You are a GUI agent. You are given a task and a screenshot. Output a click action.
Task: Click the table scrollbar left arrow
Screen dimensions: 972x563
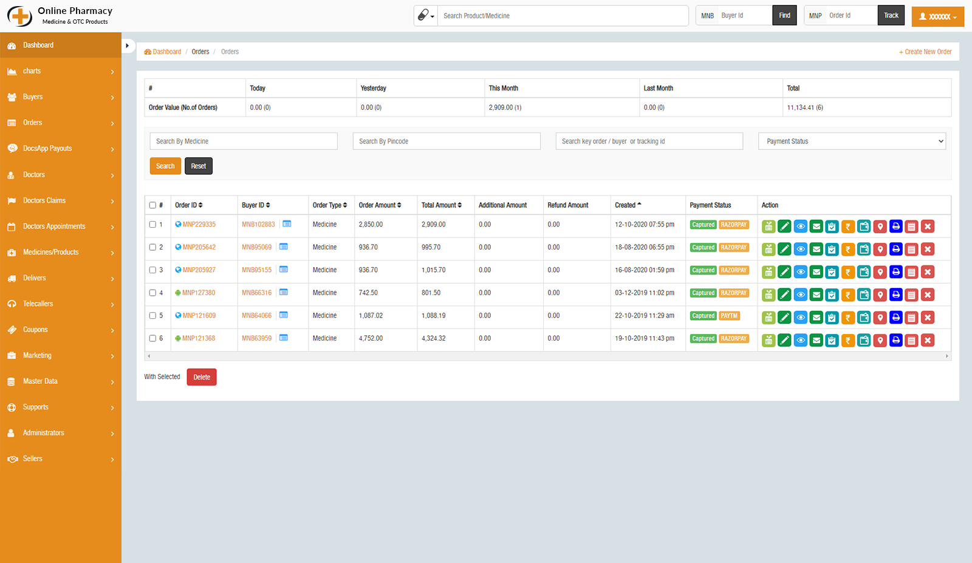(x=149, y=357)
